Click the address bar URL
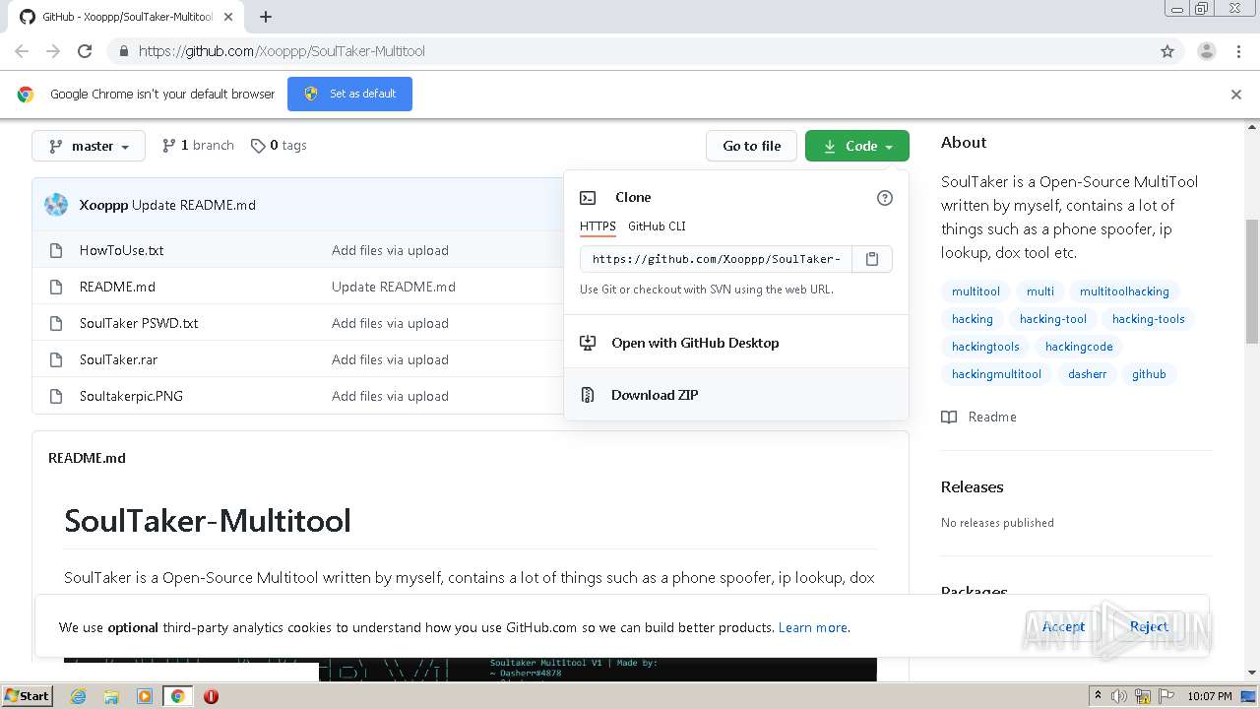Viewport: 1260px width, 709px height. tap(282, 51)
